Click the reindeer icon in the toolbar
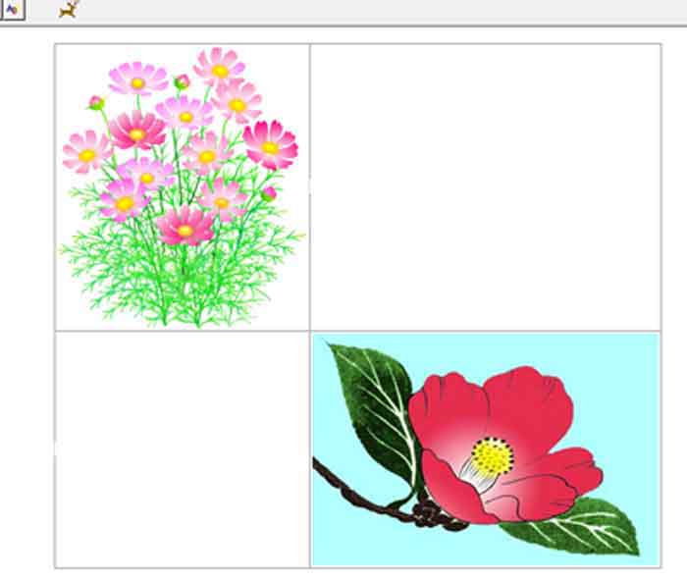Screen dimensions: 687x581 coord(69,10)
